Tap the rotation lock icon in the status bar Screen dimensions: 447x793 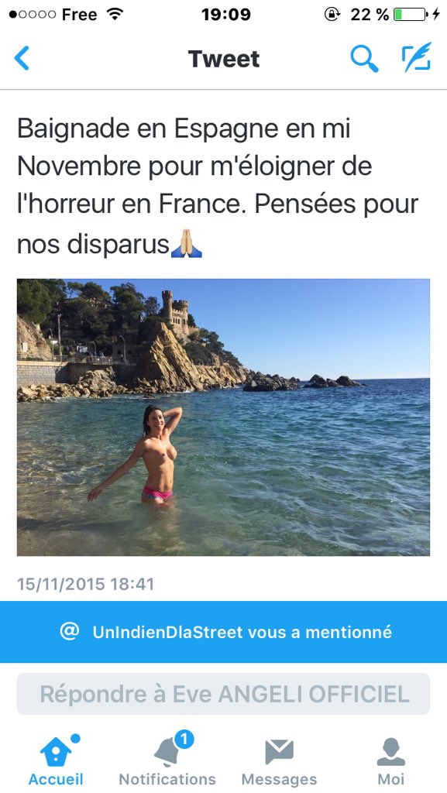click(332, 14)
